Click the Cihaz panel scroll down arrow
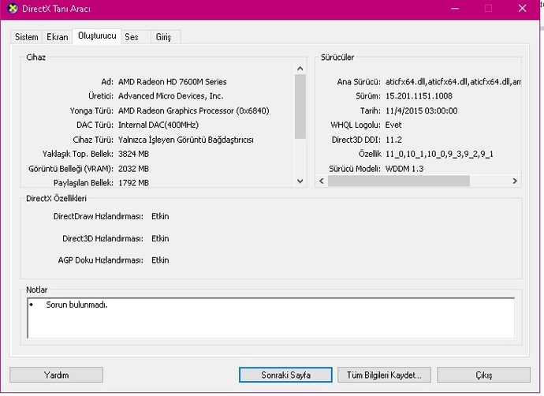 point(300,181)
